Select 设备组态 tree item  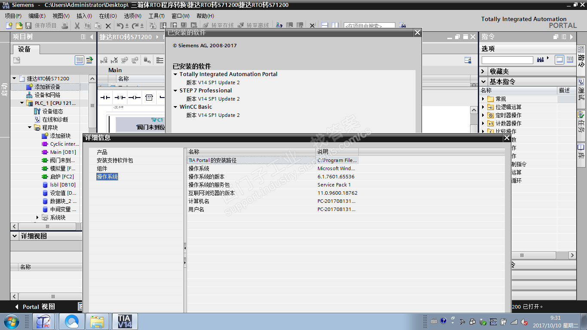click(x=53, y=111)
